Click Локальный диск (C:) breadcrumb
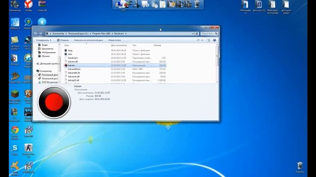Screen dimensions: 316x177 pyautogui.click(x=78, y=33)
